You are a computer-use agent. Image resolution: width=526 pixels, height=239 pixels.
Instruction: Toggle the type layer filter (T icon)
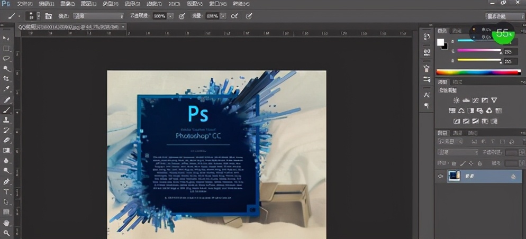[493, 142]
